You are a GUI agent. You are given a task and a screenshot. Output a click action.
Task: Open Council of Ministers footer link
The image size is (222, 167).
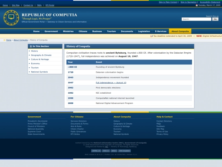36,126
